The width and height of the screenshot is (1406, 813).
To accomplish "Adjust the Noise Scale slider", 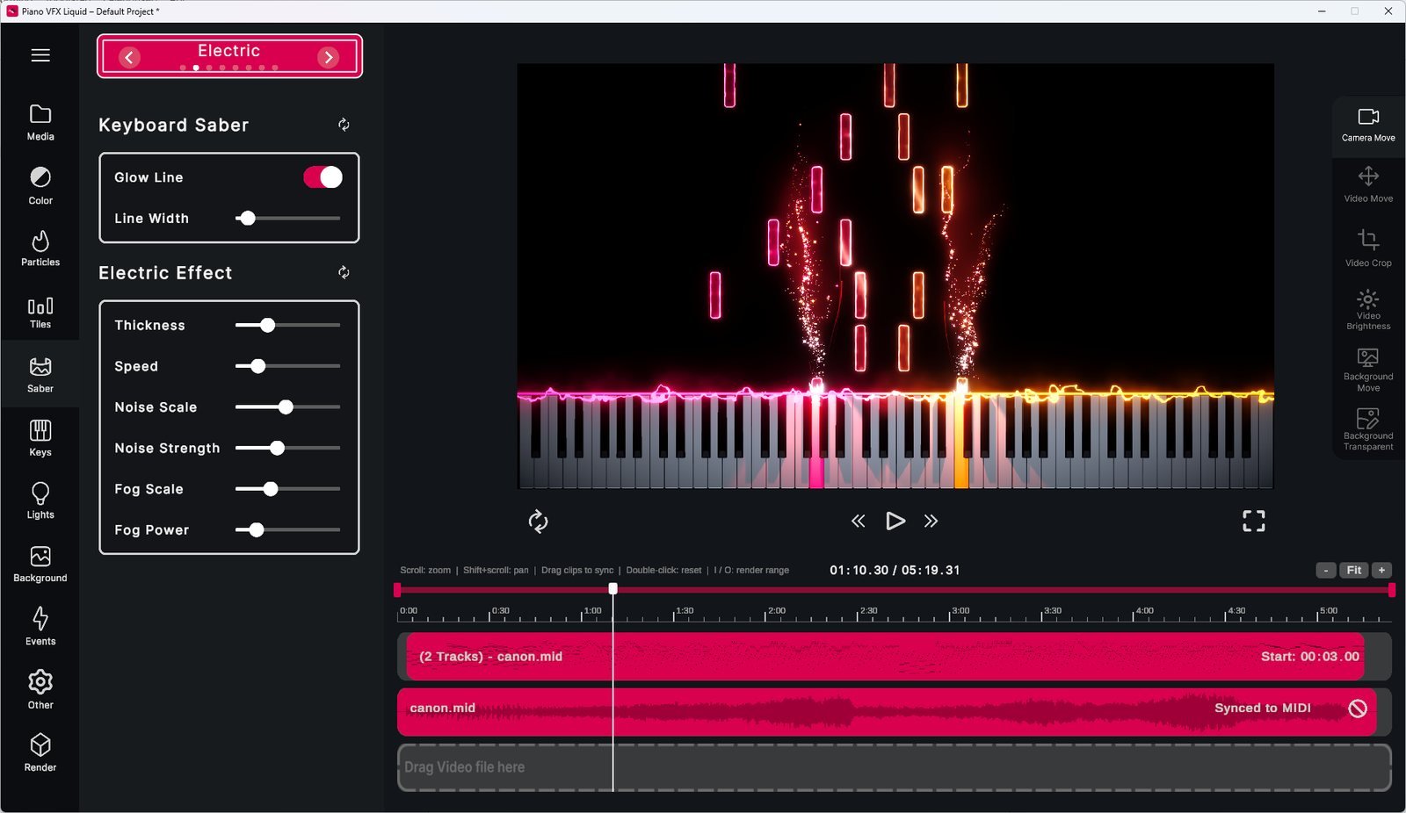I will click(x=287, y=407).
